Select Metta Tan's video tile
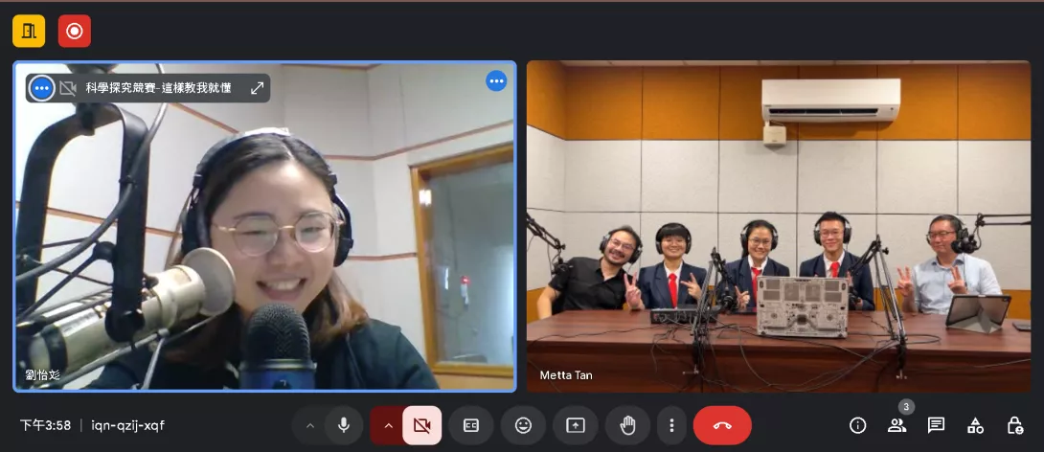1044x452 pixels. (x=779, y=226)
